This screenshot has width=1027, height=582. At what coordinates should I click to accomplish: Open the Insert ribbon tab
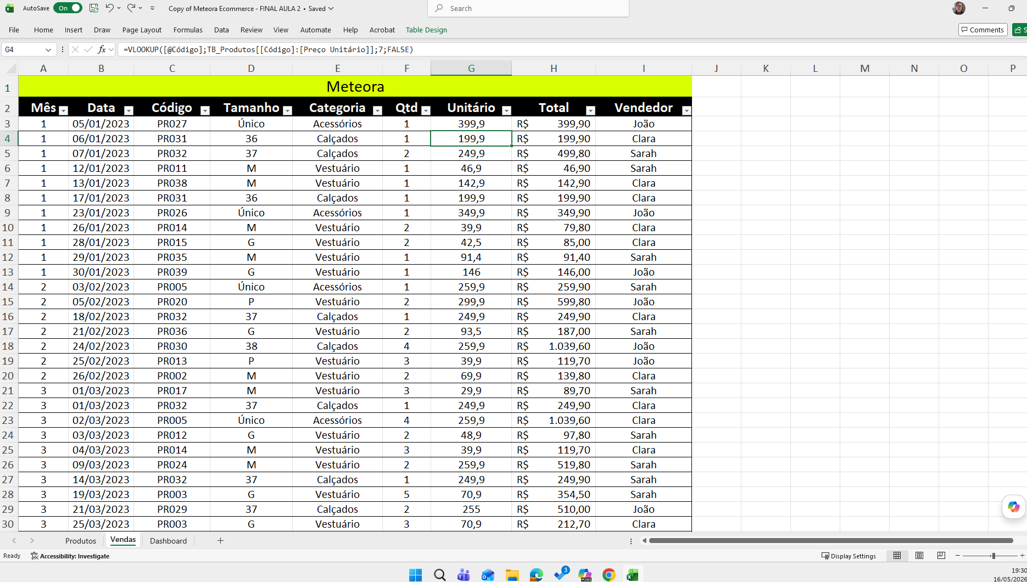[73, 30]
